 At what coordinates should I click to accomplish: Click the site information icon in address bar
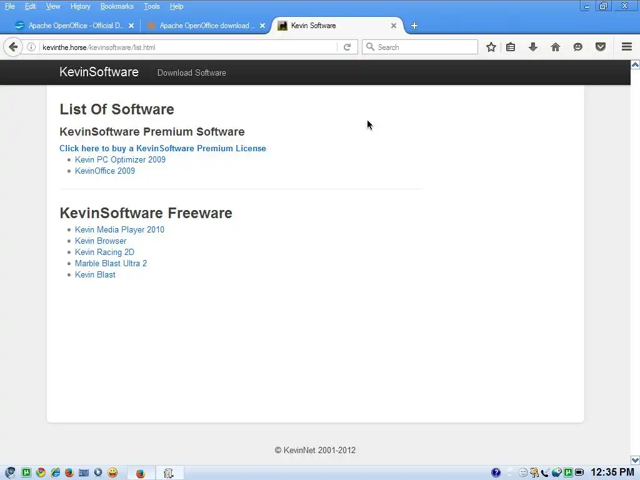(31, 47)
